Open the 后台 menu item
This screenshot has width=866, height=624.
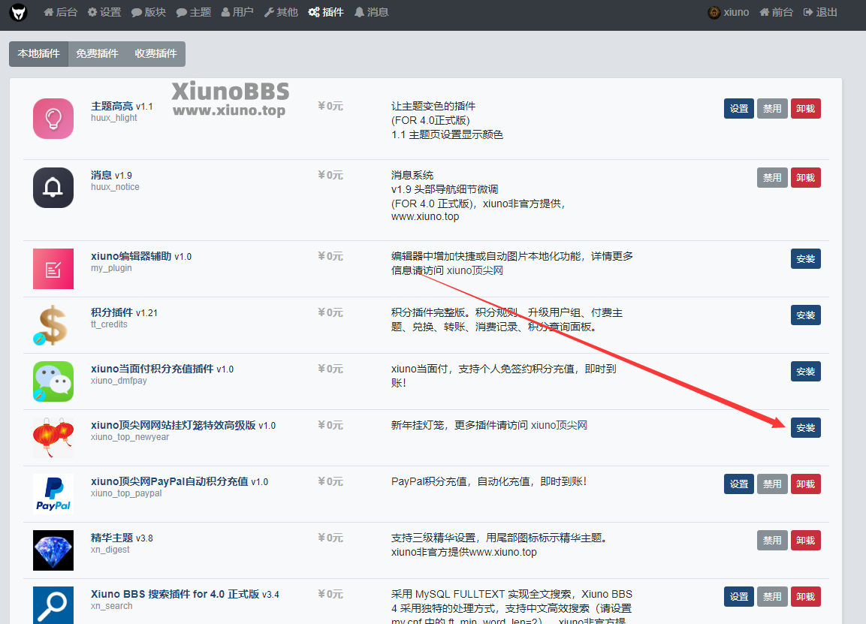tap(60, 12)
